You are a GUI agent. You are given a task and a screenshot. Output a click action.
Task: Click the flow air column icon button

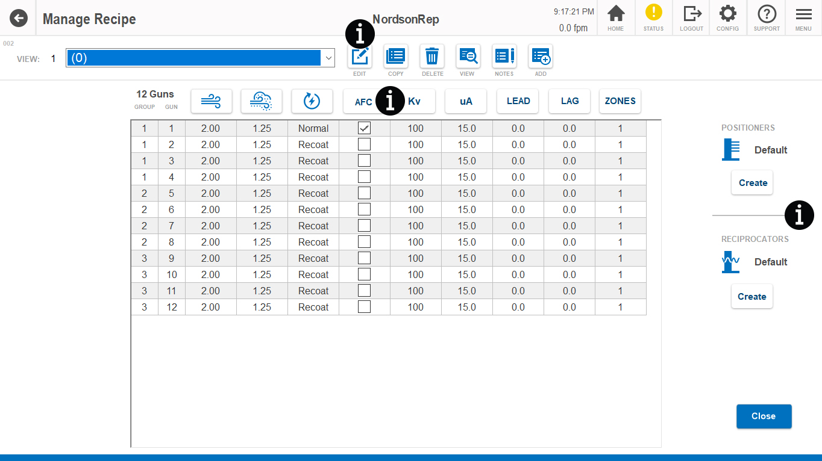click(212, 101)
